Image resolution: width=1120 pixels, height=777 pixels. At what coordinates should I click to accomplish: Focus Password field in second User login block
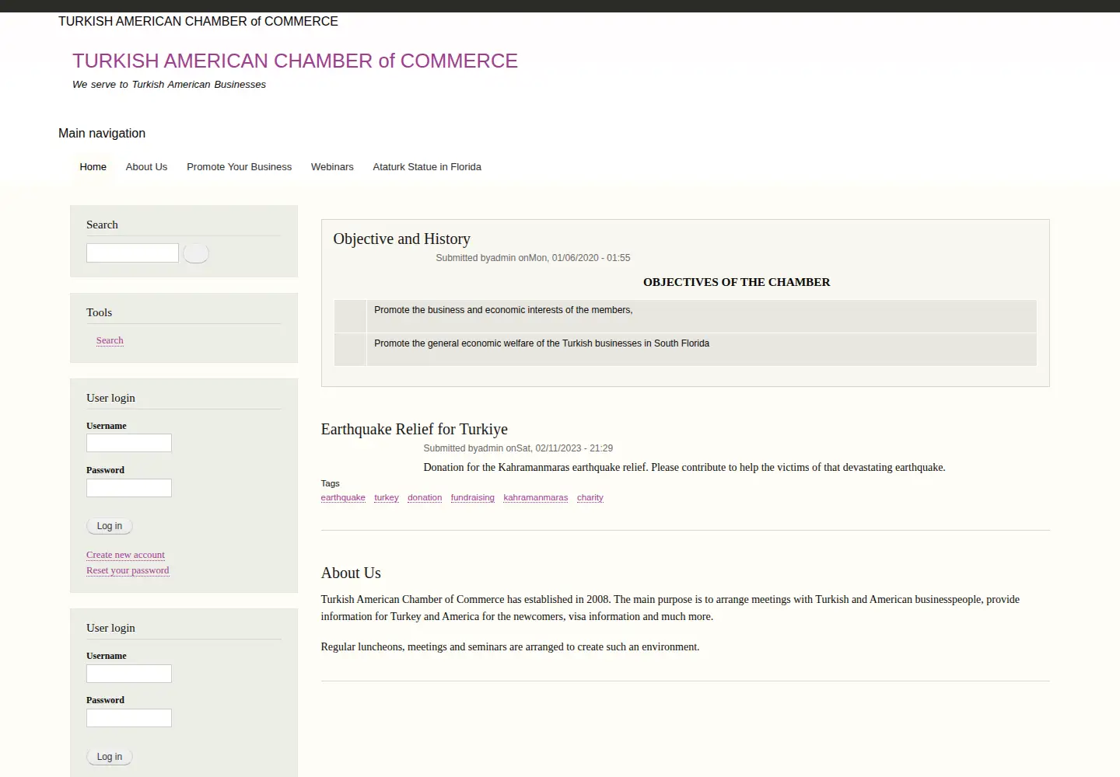pos(129,718)
